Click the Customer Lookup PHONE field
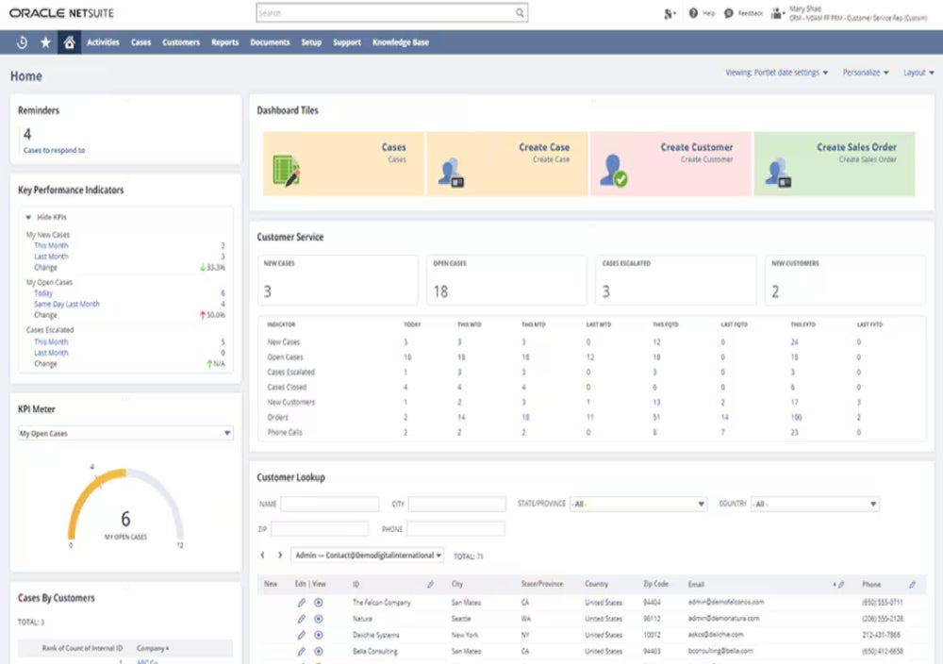 coord(455,529)
